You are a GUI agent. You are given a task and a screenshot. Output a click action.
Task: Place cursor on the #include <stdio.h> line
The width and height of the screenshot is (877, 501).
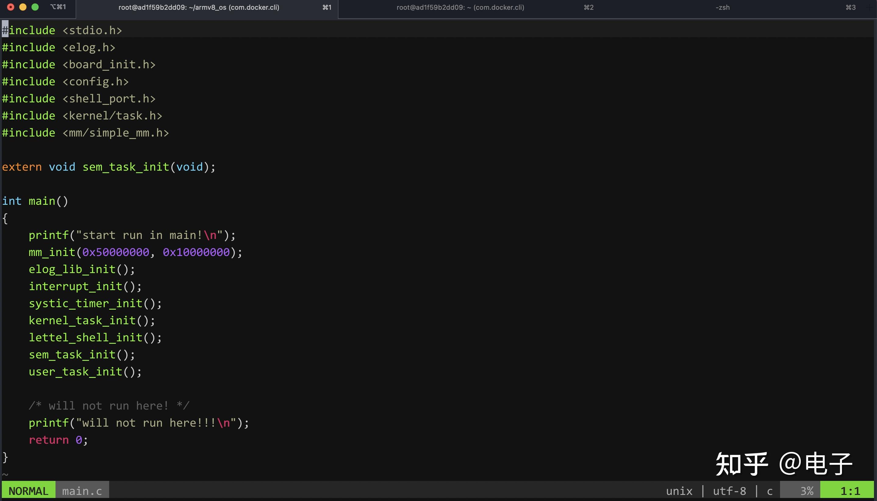[x=62, y=30]
